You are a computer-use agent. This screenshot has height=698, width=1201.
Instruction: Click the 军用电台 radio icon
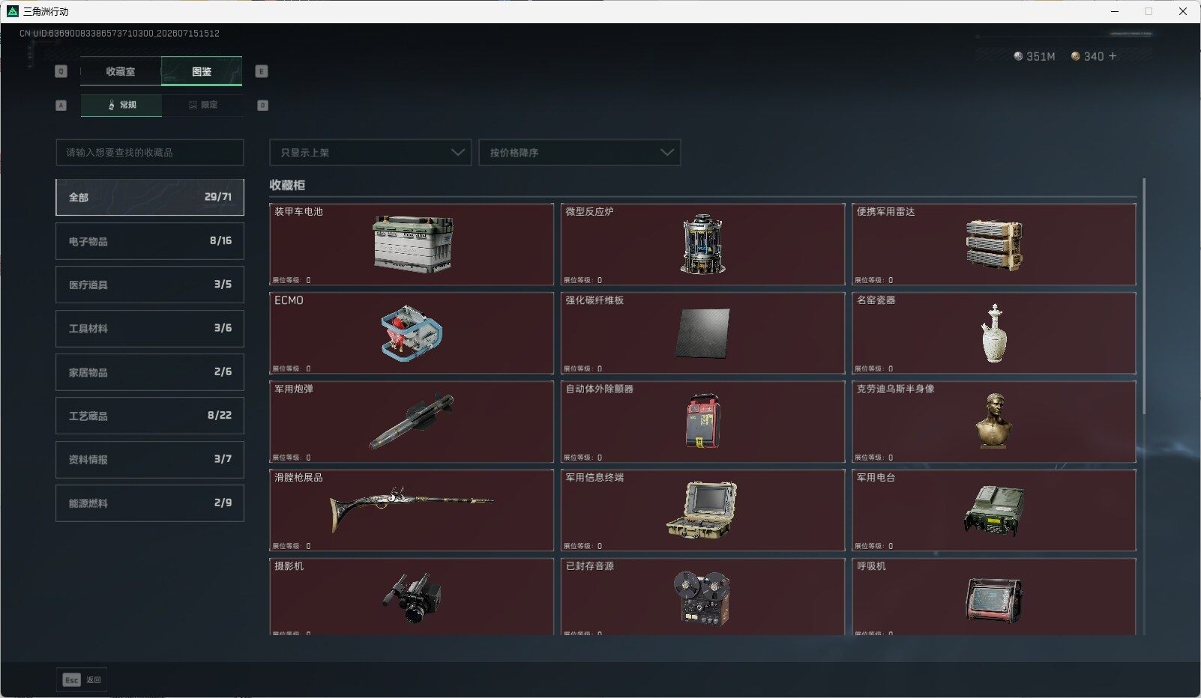[x=994, y=511]
